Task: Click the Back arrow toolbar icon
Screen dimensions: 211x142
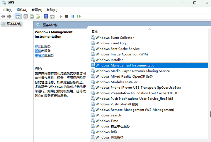Action: 3,16
